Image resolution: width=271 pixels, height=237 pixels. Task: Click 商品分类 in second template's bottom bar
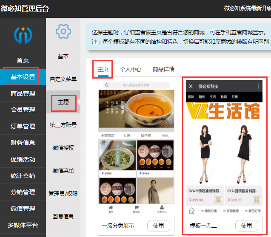[209, 211]
